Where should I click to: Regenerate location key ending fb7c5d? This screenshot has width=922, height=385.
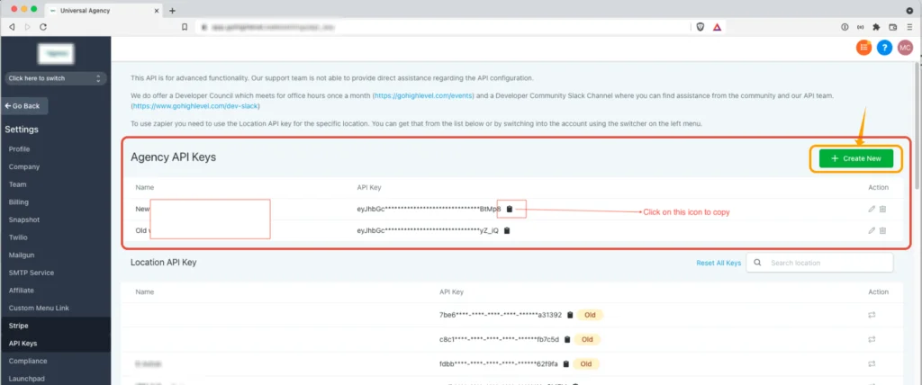[x=872, y=339]
